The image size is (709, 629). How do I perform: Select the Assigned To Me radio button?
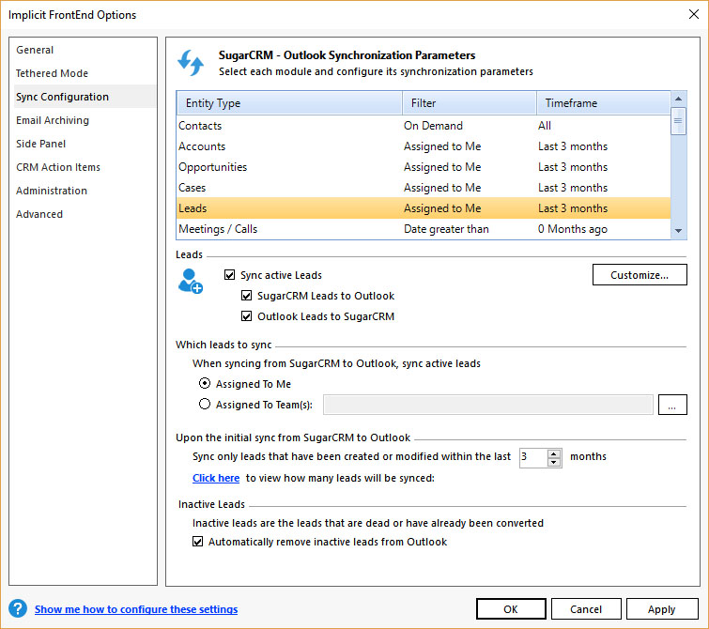(205, 384)
